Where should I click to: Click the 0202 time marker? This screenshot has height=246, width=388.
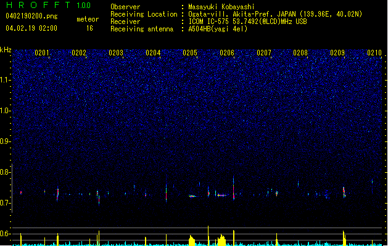pyautogui.click(x=79, y=53)
